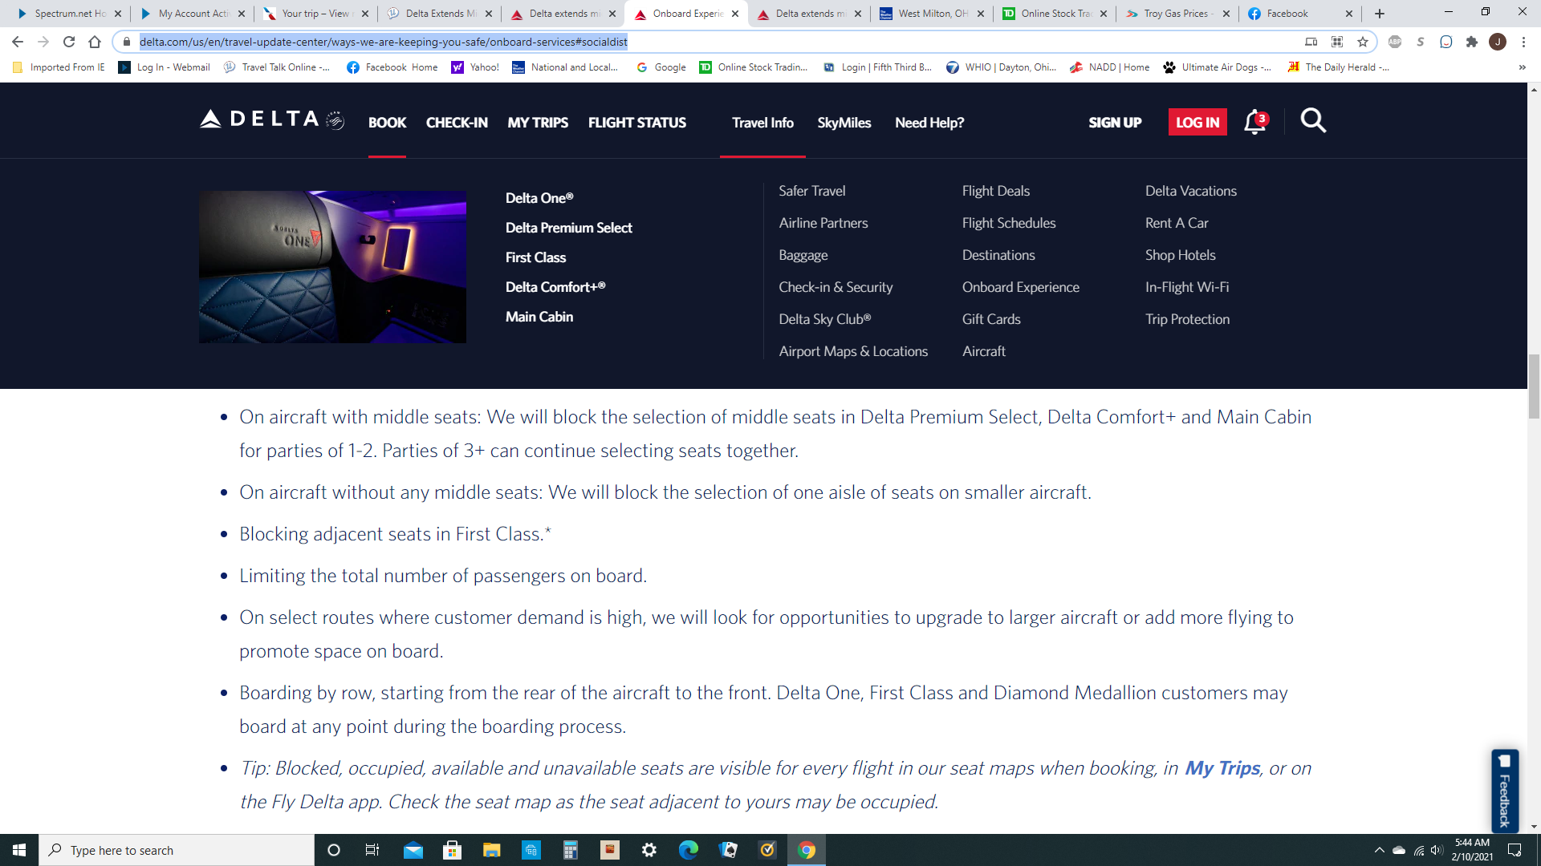Open the Gift Cards link
This screenshot has height=866, width=1541.
991,319
